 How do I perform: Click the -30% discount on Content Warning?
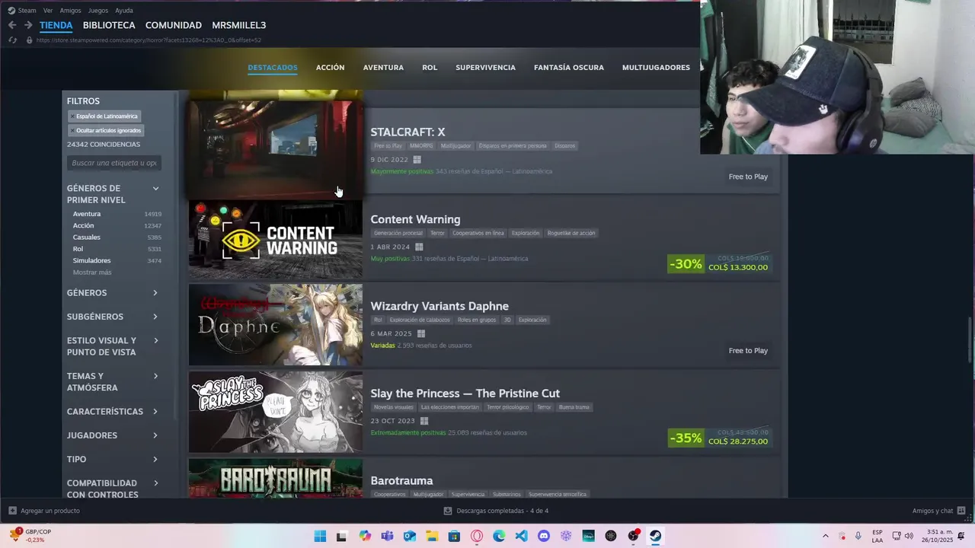686,264
